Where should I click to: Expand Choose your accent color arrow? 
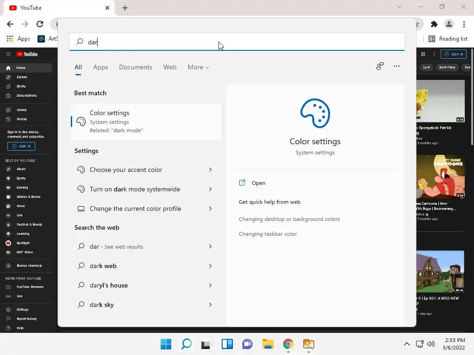211,170
